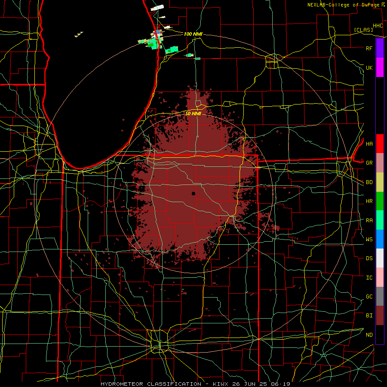
Task: Click the WS legend label
Action: click(369, 240)
